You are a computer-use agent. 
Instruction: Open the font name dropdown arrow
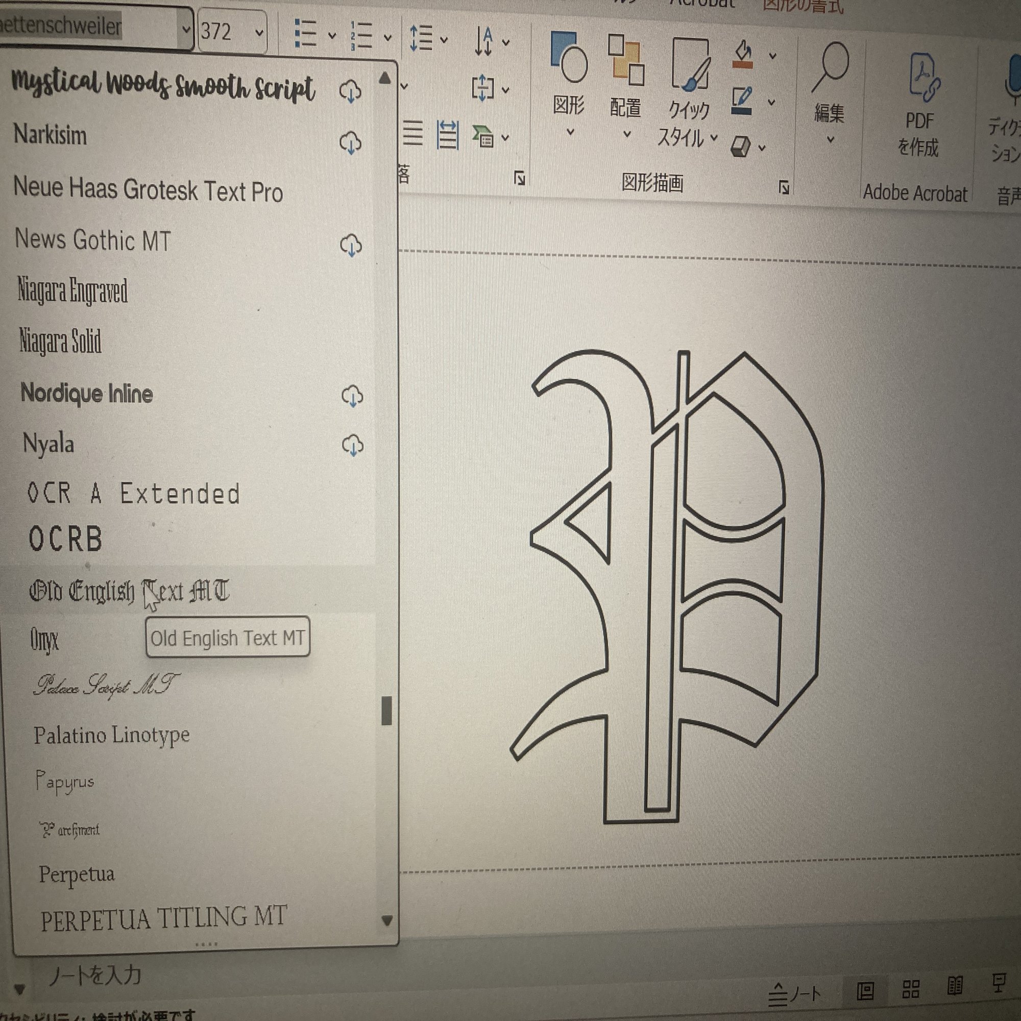[185, 29]
